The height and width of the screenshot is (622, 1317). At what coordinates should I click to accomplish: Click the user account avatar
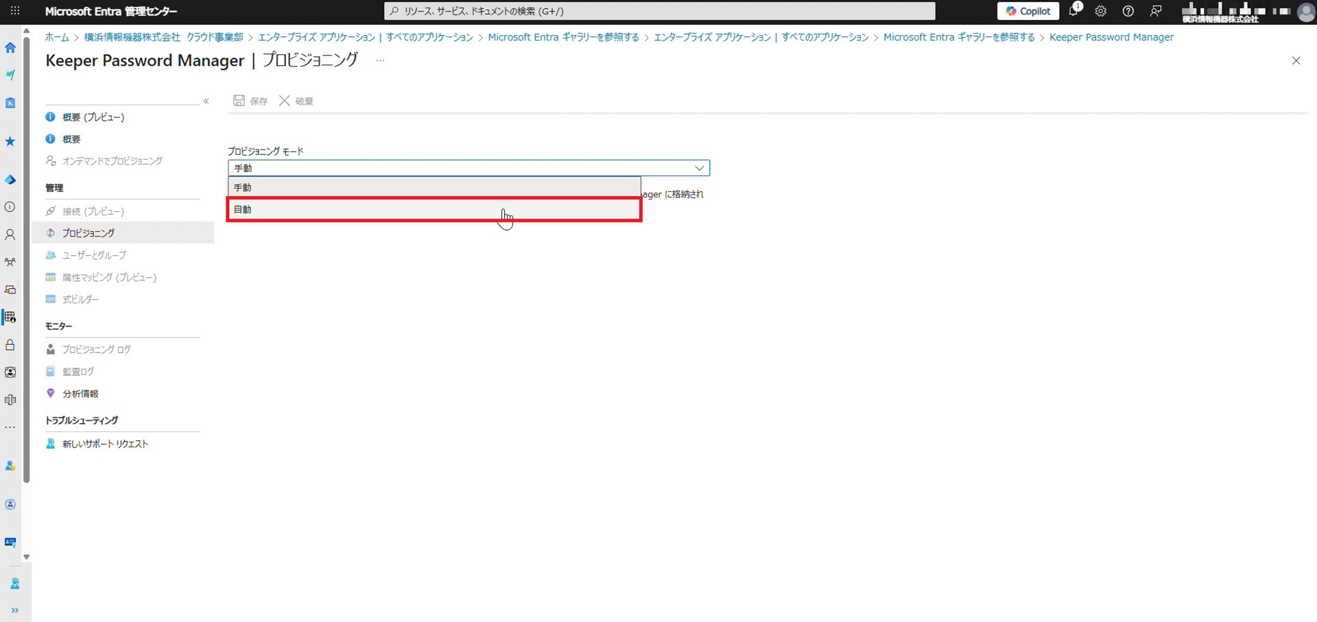(1305, 12)
